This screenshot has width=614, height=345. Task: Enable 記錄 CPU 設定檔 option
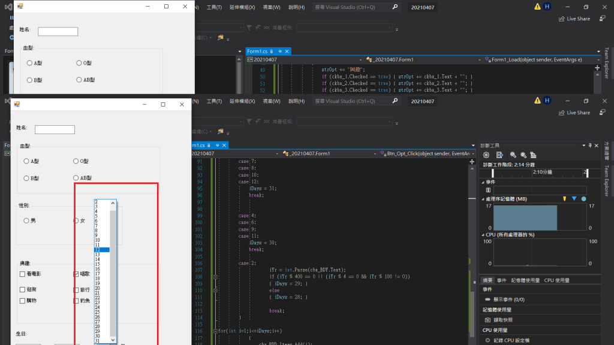tap(487, 340)
